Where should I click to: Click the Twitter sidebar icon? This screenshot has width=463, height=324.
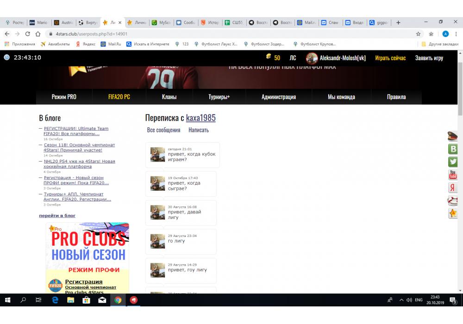click(x=453, y=162)
